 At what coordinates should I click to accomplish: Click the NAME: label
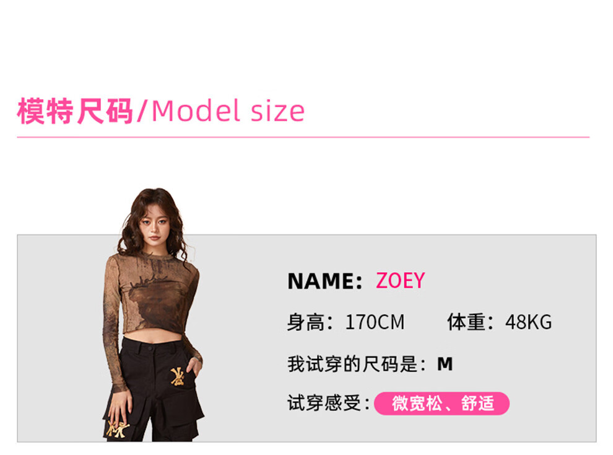[325, 281]
